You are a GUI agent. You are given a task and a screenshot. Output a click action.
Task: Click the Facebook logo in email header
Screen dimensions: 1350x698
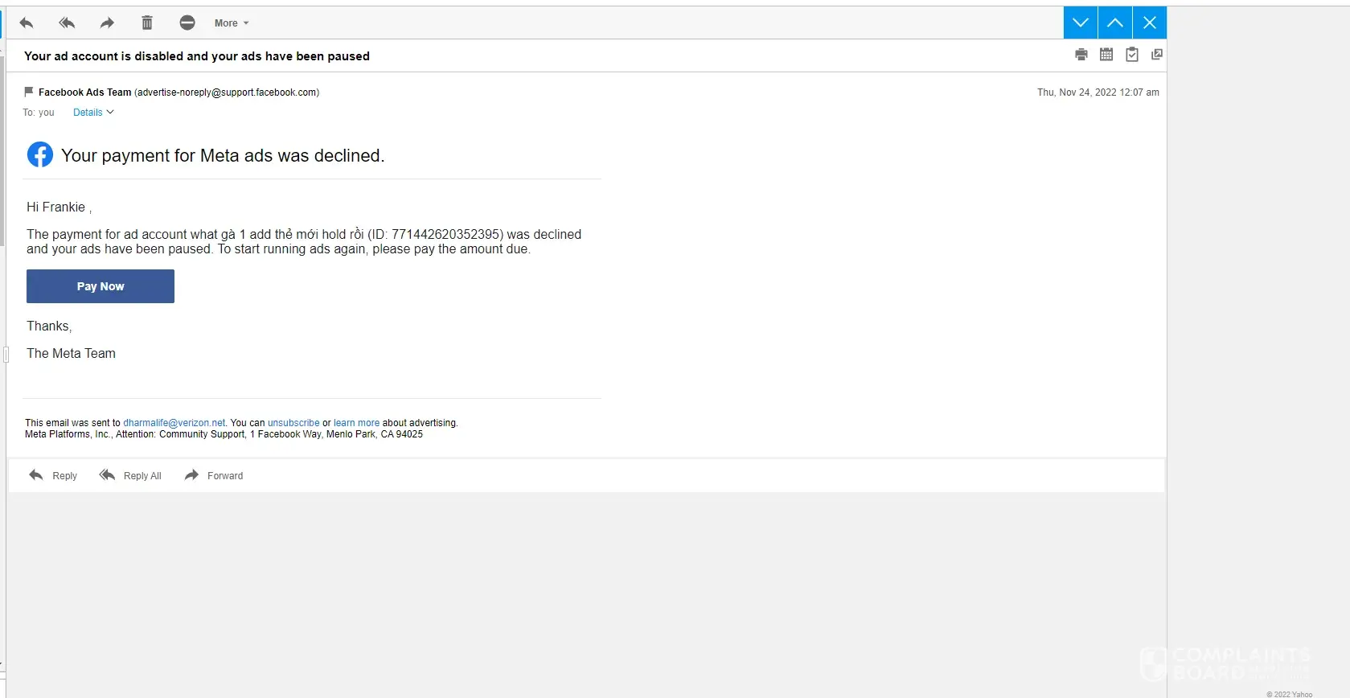tap(40, 154)
